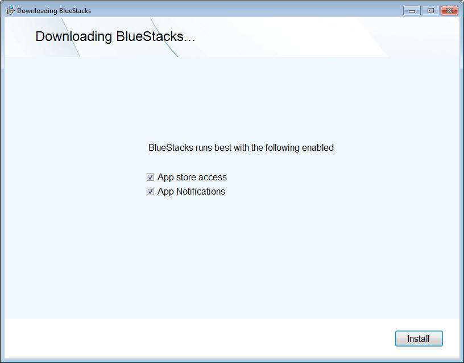Click the empty title bar area
464x363 pixels.
click(246, 11)
